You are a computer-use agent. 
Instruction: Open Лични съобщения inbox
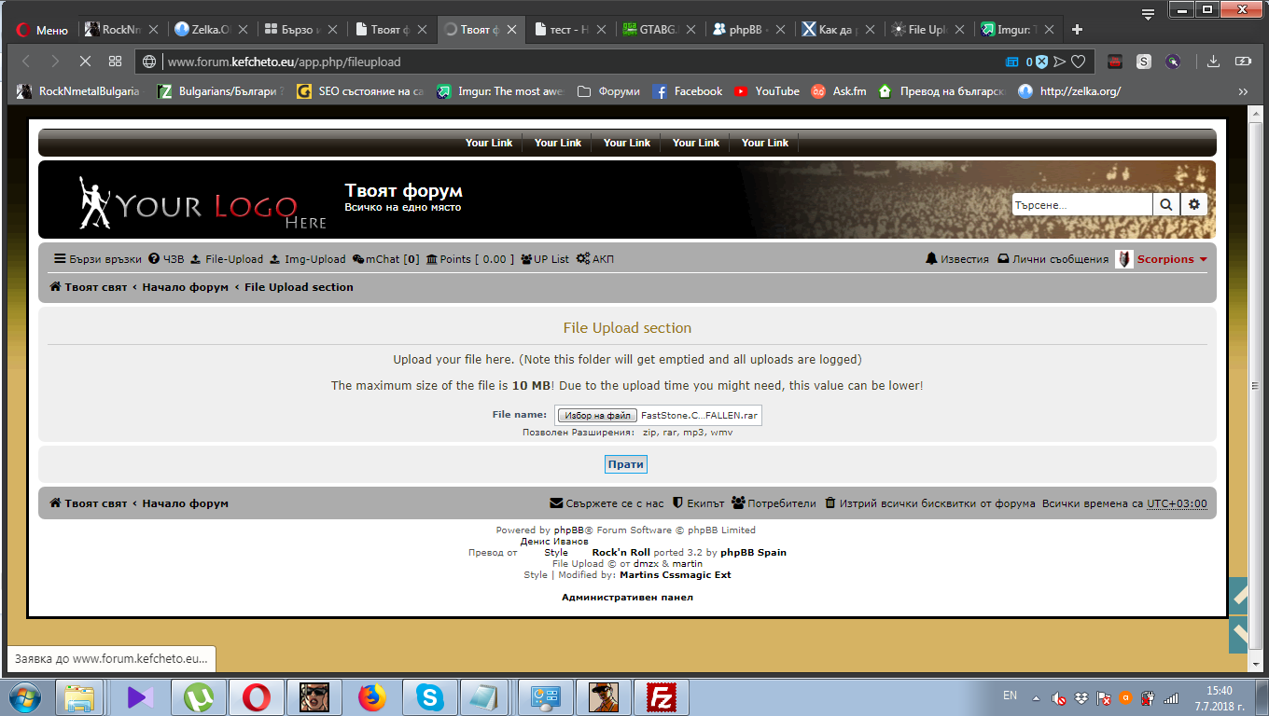pyautogui.click(x=1053, y=259)
